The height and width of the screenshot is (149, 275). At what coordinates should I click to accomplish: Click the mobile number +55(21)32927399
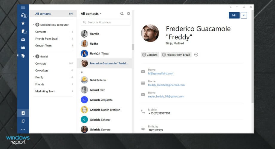(x=159, y=113)
